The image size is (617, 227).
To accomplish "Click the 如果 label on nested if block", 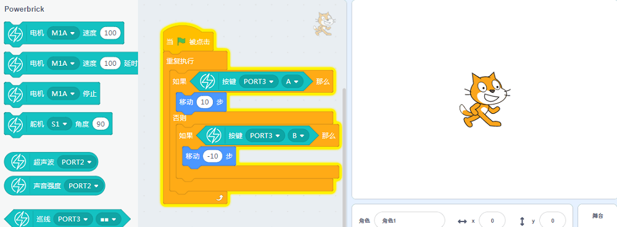I will click(x=186, y=136).
